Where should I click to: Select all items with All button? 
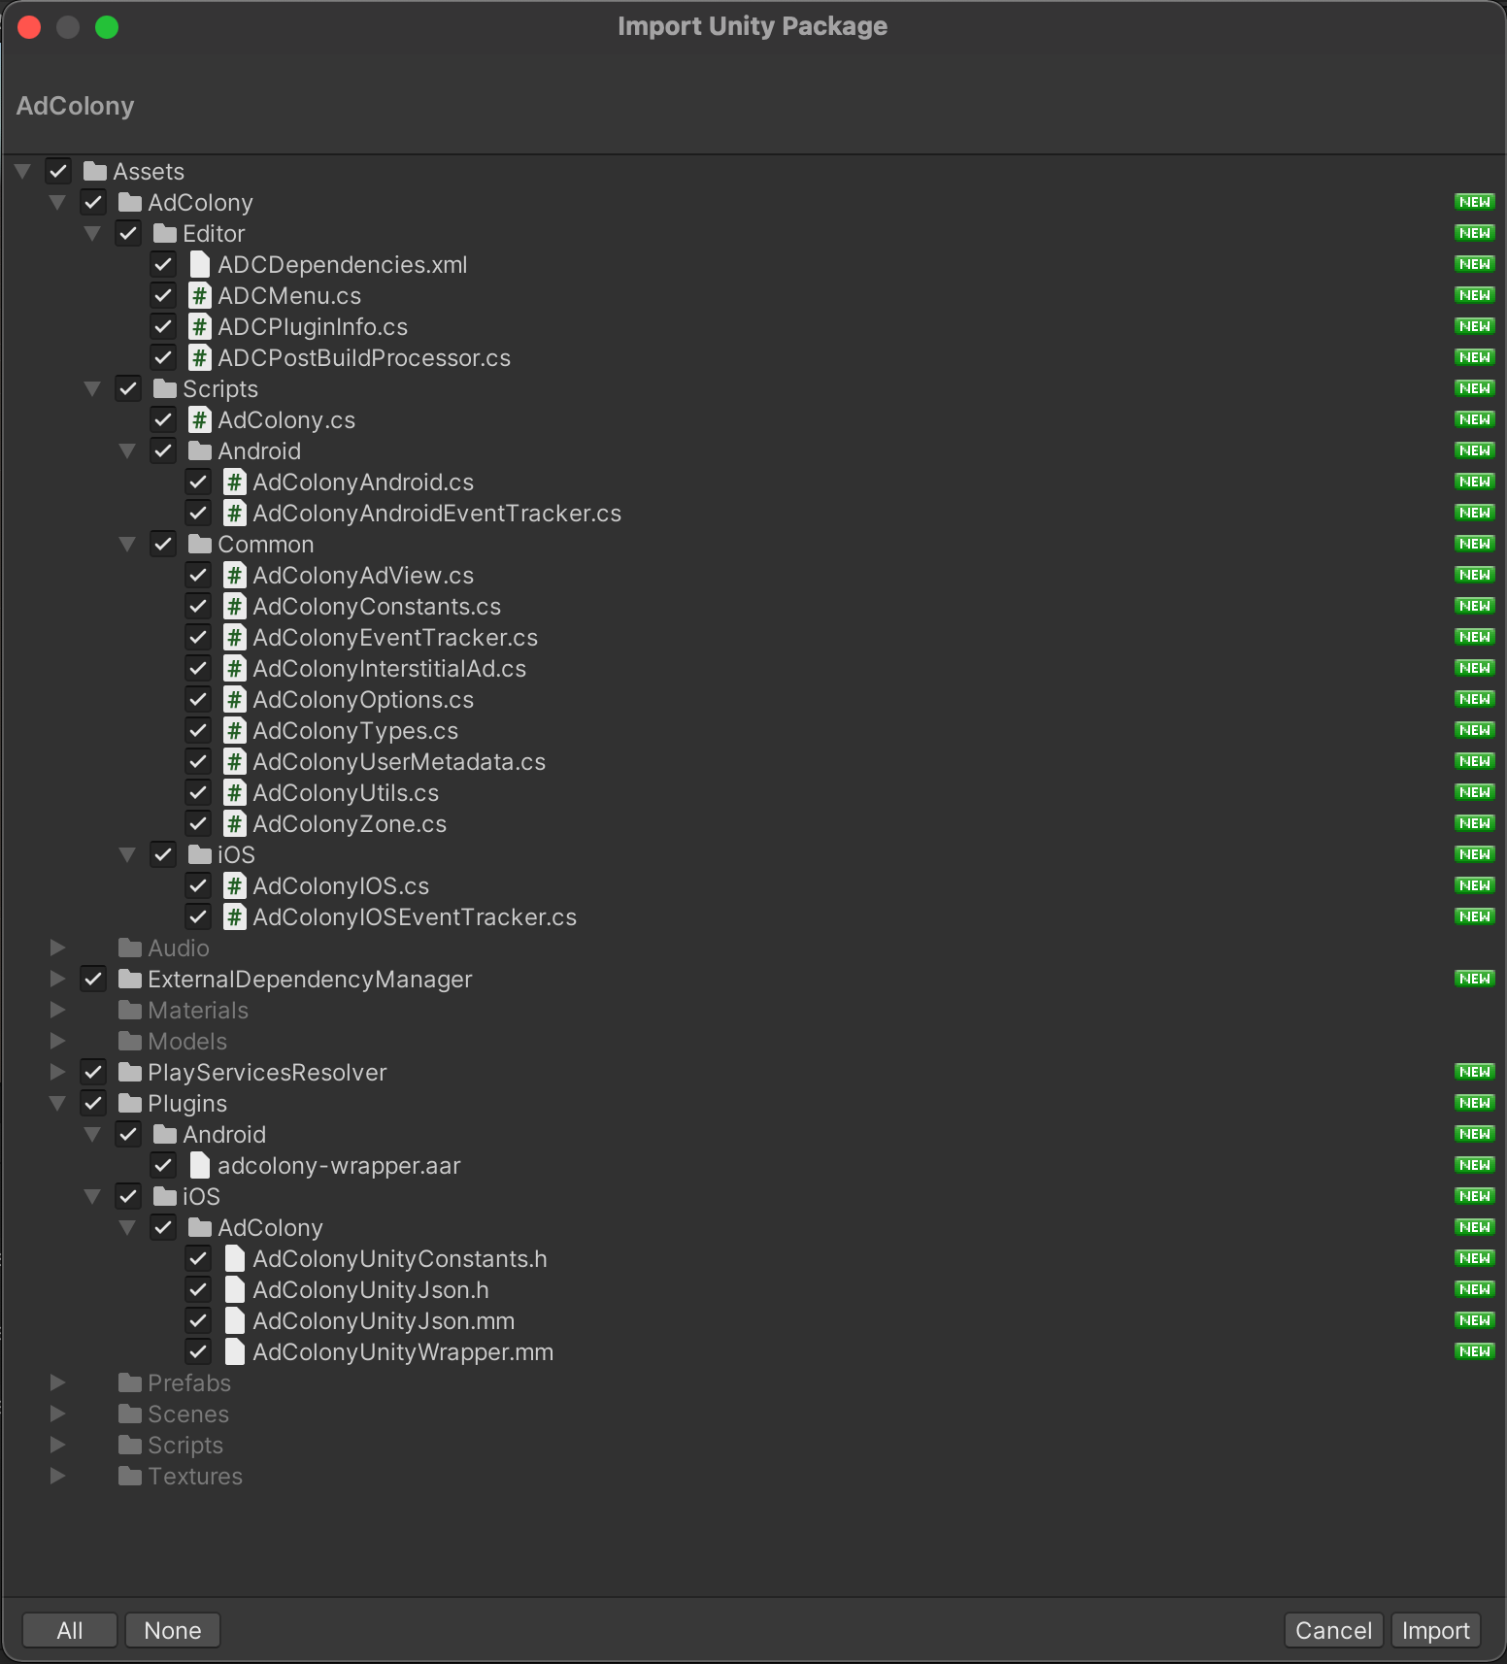pos(70,1630)
